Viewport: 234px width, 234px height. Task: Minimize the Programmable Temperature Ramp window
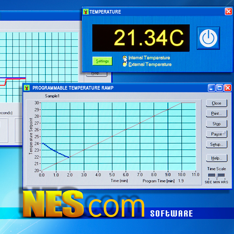click(x=211, y=88)
